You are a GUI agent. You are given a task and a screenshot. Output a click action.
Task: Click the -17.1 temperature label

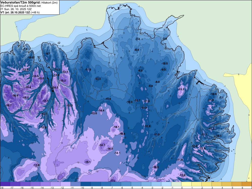(x=45, y=101)
